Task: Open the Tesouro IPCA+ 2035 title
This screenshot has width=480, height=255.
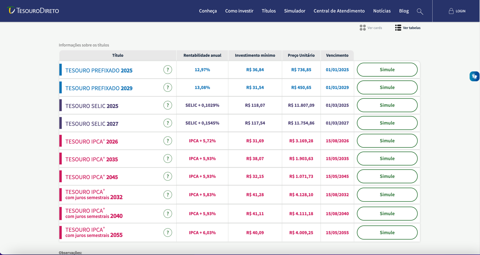Action: point(92,159)
